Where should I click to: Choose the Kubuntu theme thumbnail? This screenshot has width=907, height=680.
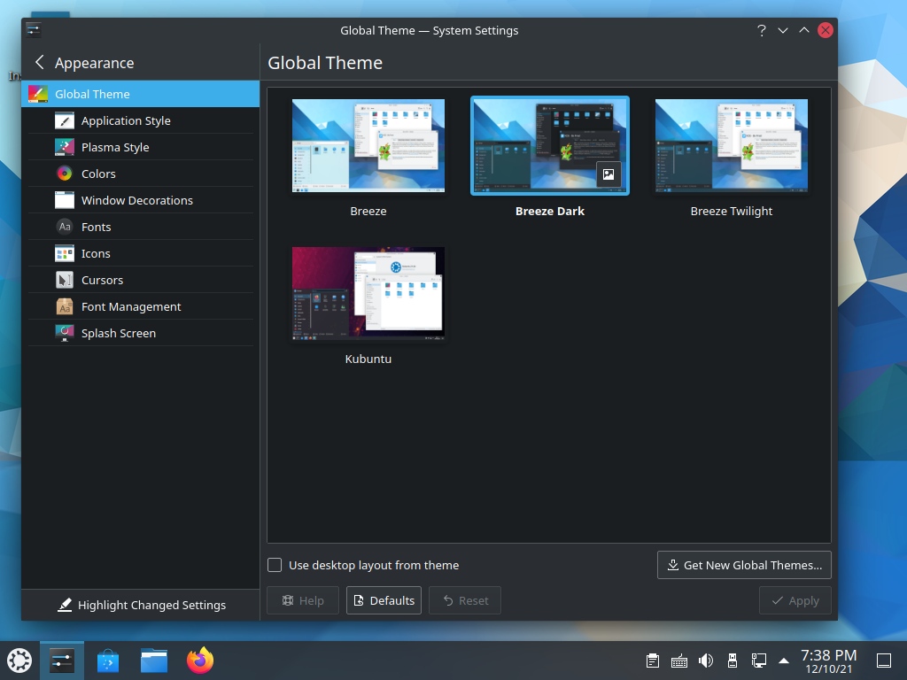coord(368,293)
